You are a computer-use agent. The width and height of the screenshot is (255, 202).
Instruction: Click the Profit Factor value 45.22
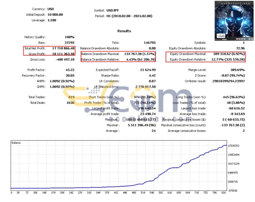click(69, 70)
